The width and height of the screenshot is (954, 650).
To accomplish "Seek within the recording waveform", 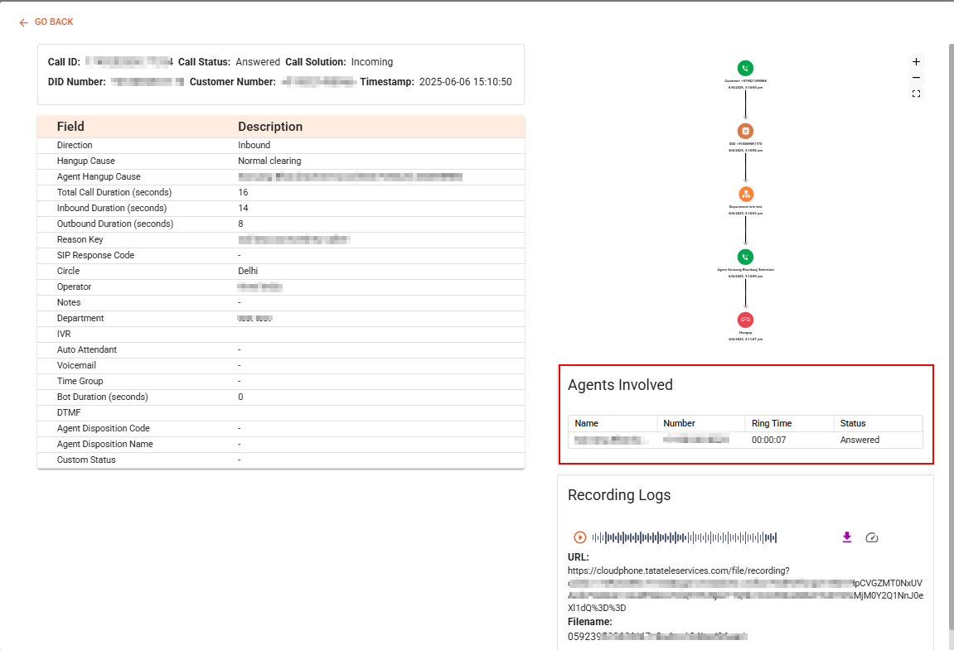I will [684, 537].
